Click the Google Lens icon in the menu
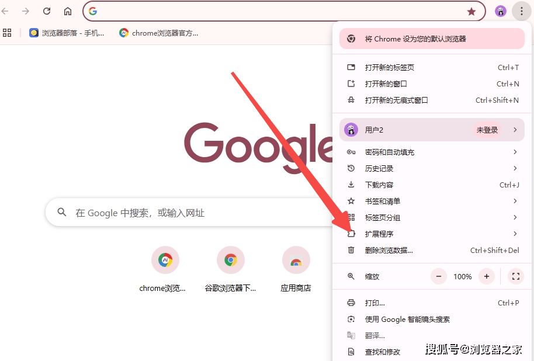 pos(351,319)
